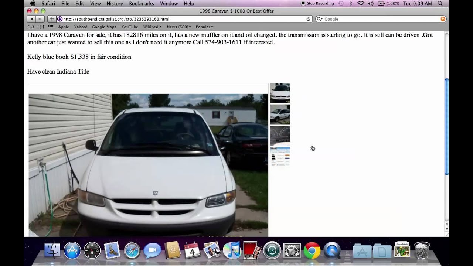473x266 pixels.
Task: Open Address Book in the Dock
Action: click(x=172, y=250)
